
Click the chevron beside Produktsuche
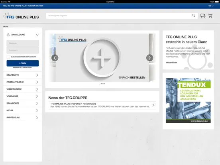coord(37,82)
